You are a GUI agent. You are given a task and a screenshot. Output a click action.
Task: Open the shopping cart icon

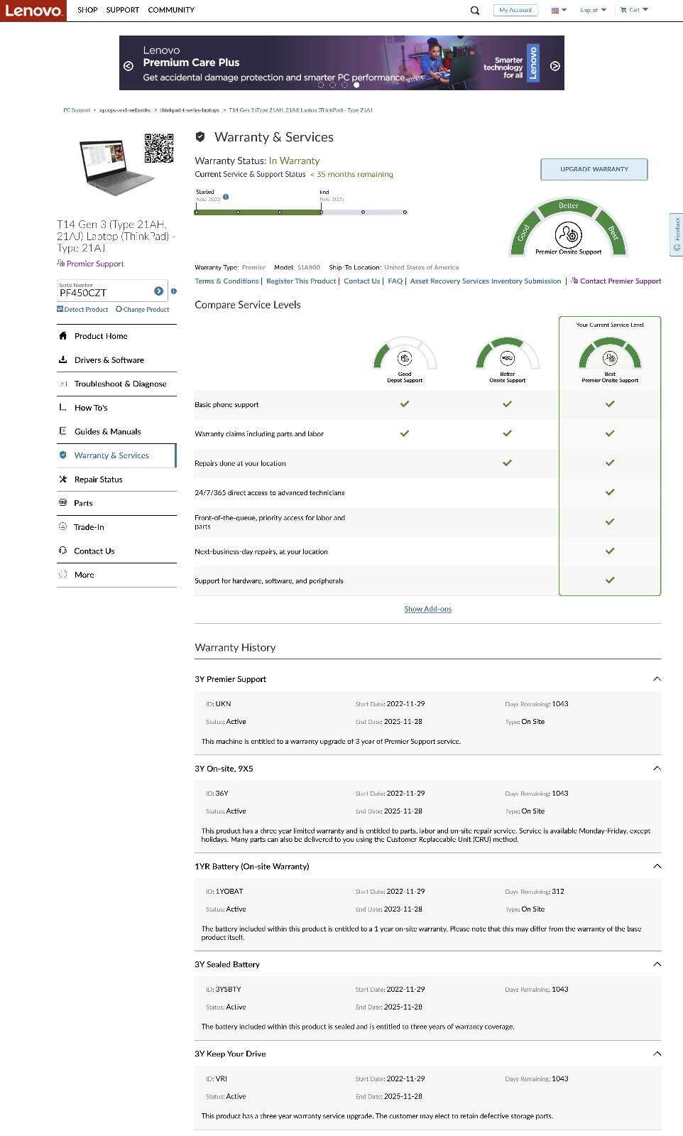pos(623,10)
